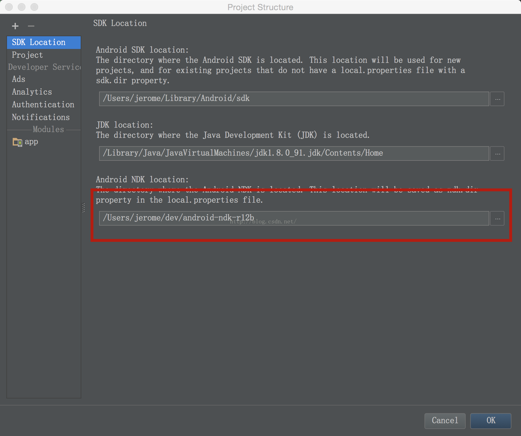Confirm the dialog with OK

(491, 421)
